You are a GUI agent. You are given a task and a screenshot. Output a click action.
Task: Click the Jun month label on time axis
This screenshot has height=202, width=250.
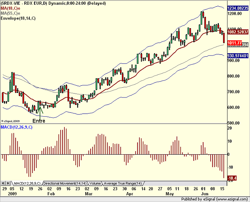(205, 194)
